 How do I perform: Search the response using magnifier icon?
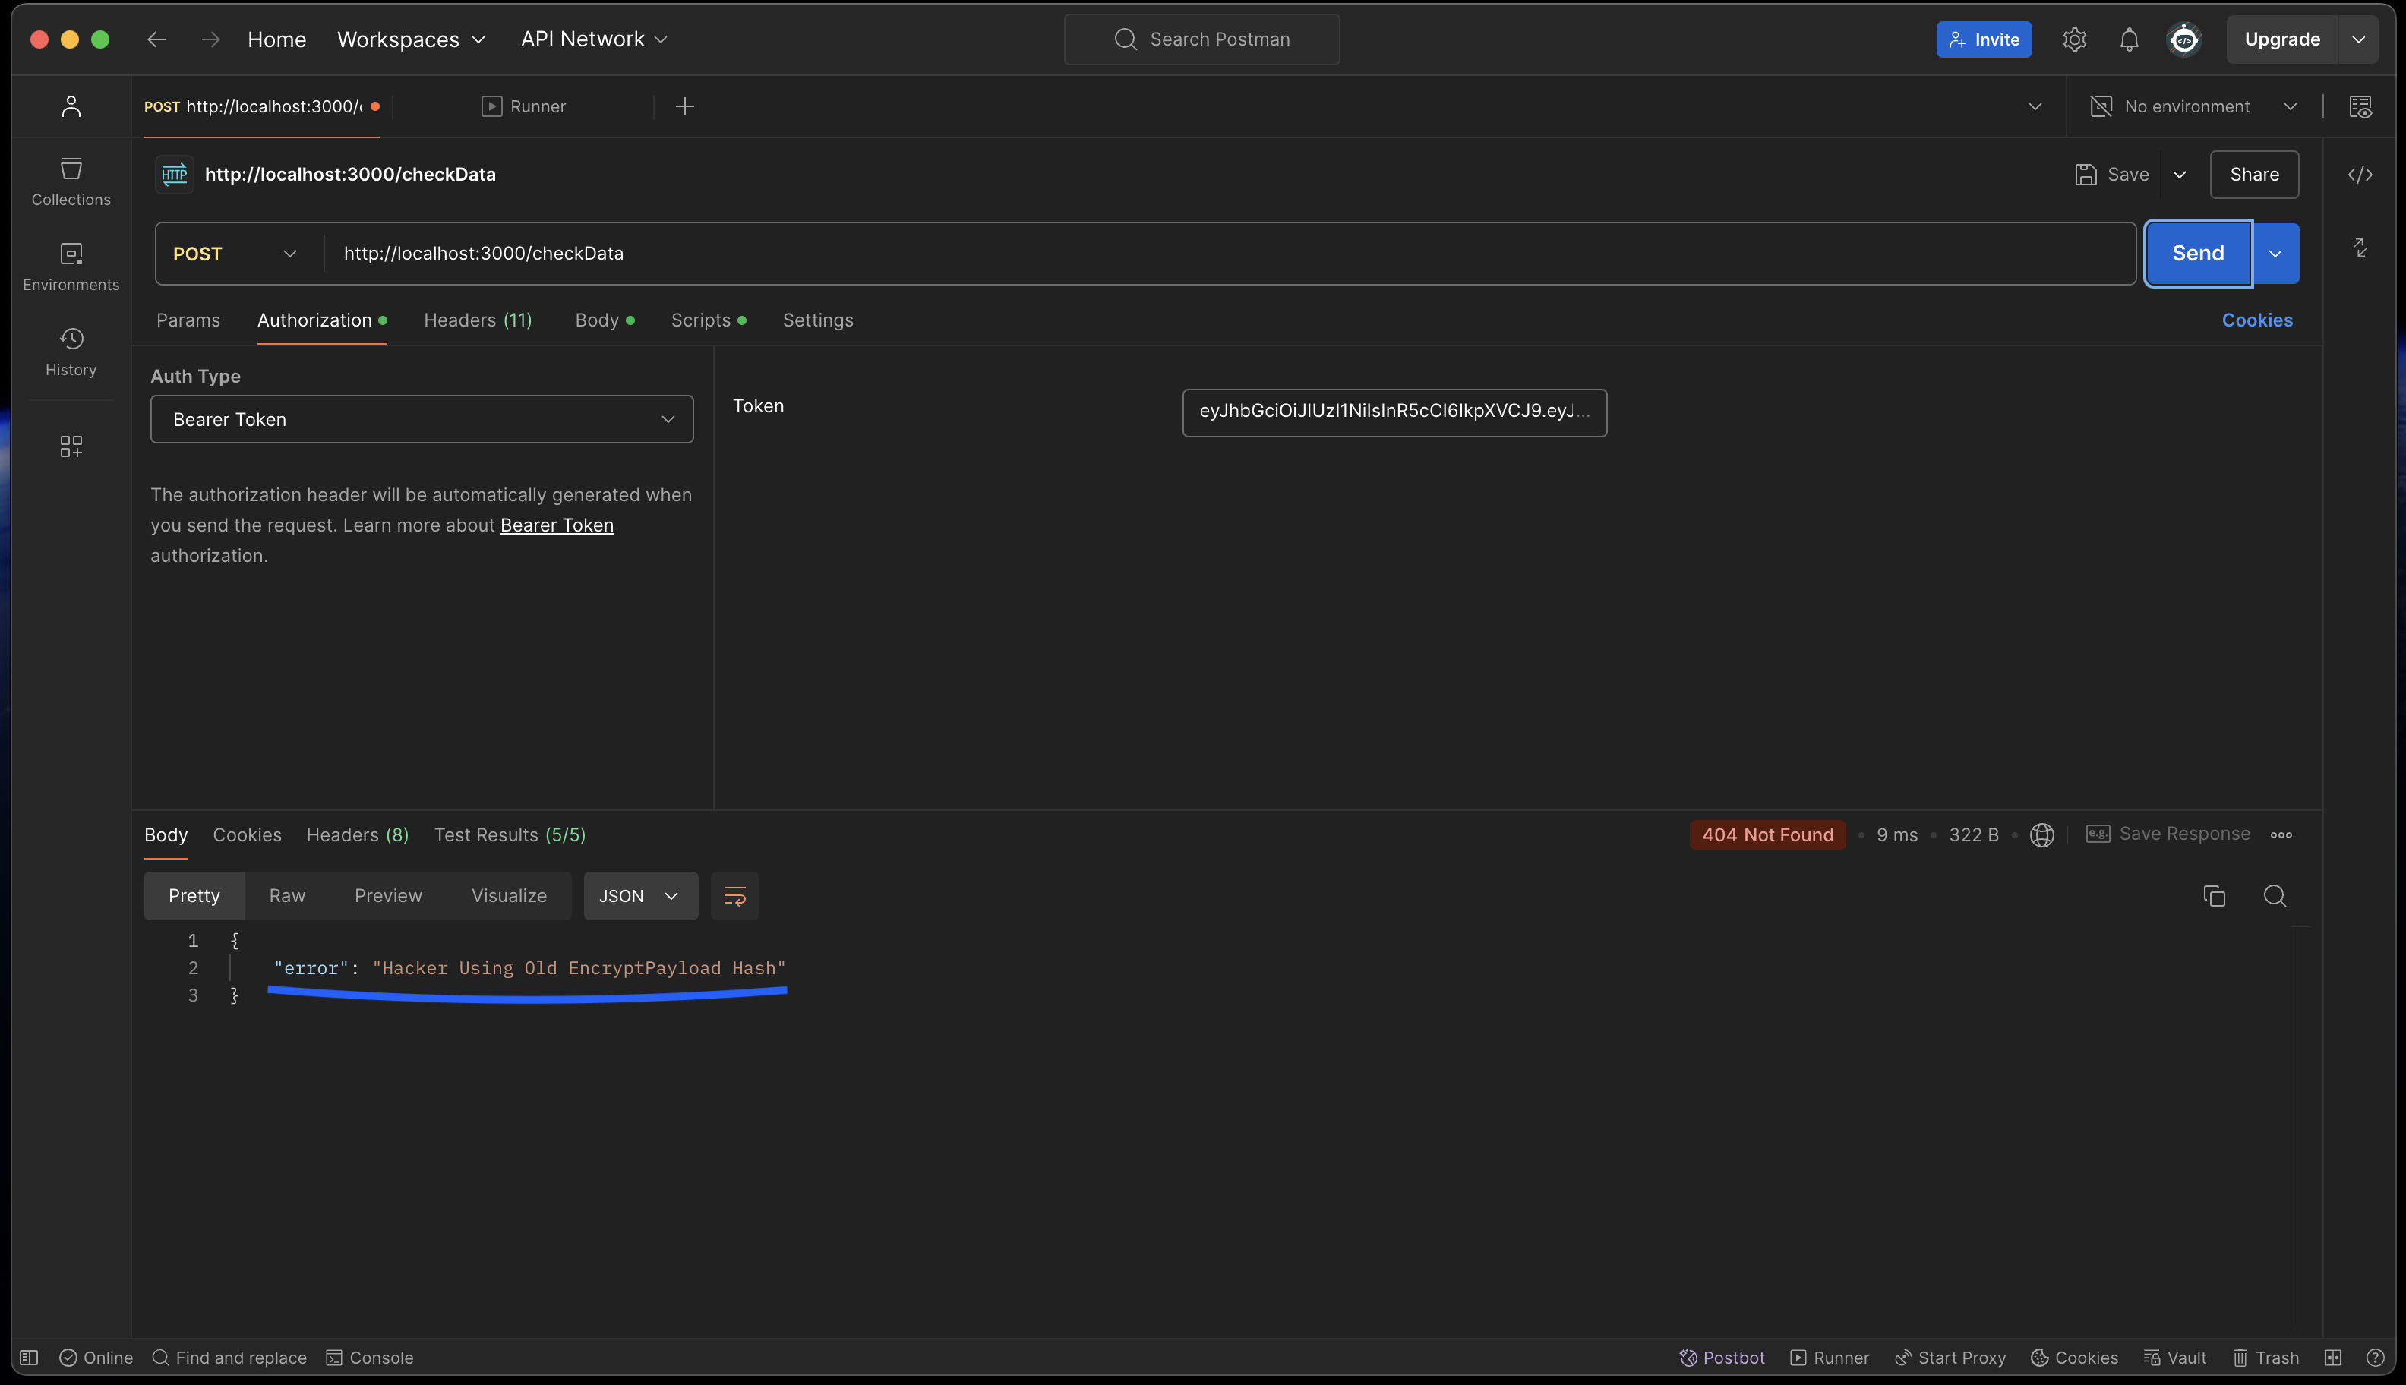pos(2274,895)
